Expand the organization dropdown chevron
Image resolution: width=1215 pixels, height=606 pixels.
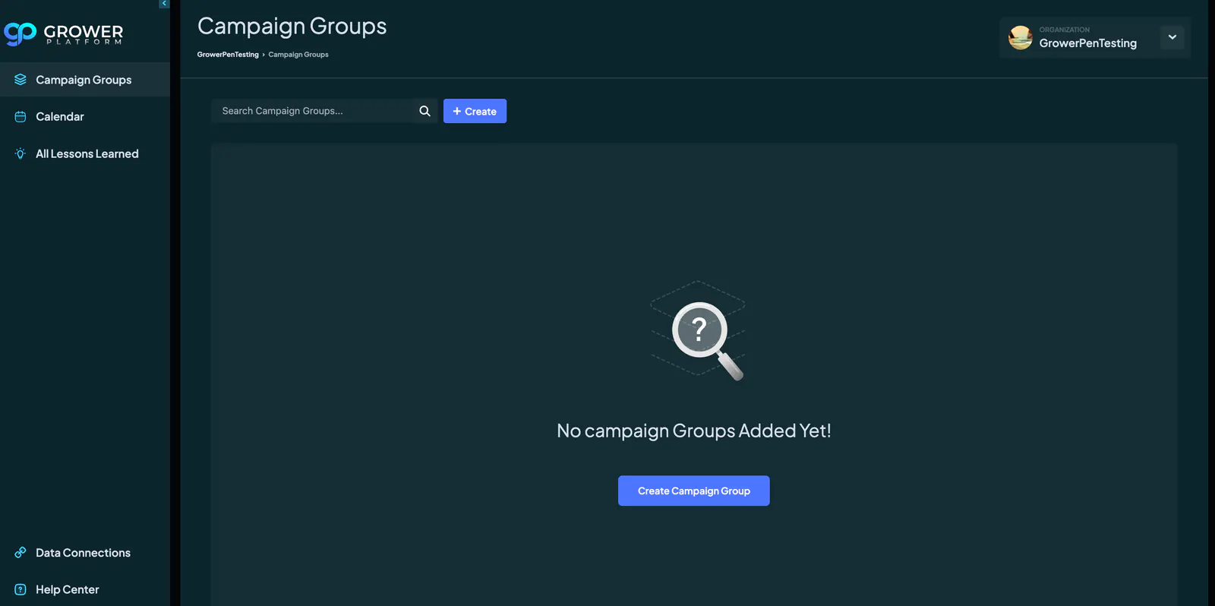click(1172, 37)
